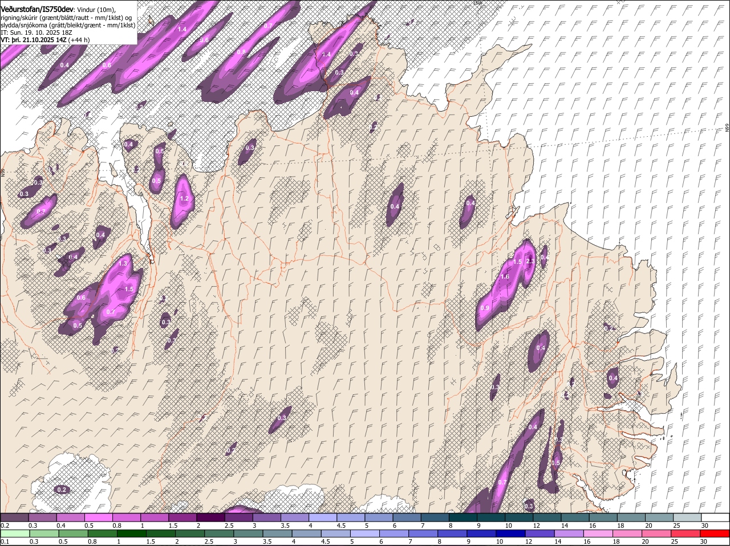Click the 1.3 precipitation value on the map
The width and height of the screenshot is (730, 546).
point(123,263)
